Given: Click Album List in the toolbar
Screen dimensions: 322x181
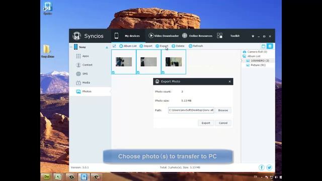Looking at the screenshot, I should 128,46.
